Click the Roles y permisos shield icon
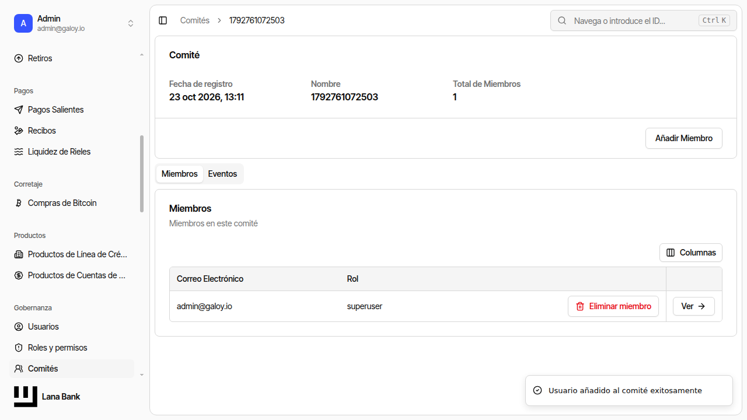Image resolution: width=747 pixels, height=420 pixels. pyautogui.click(x=19, y=348)
